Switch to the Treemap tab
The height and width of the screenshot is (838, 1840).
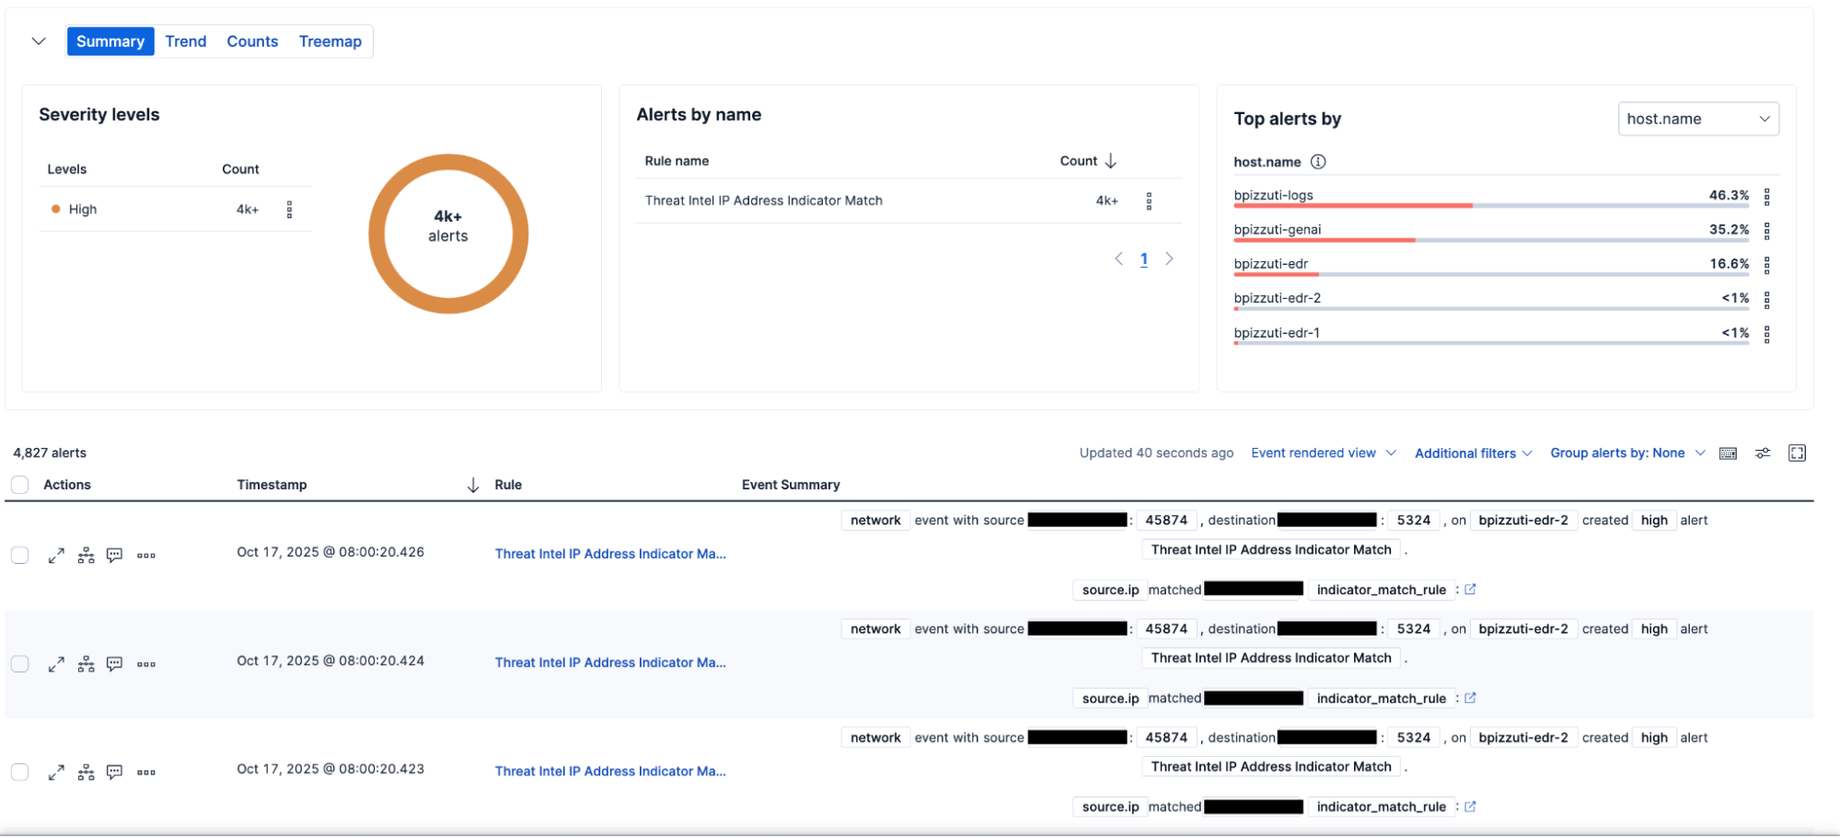[x=330, y=40]
